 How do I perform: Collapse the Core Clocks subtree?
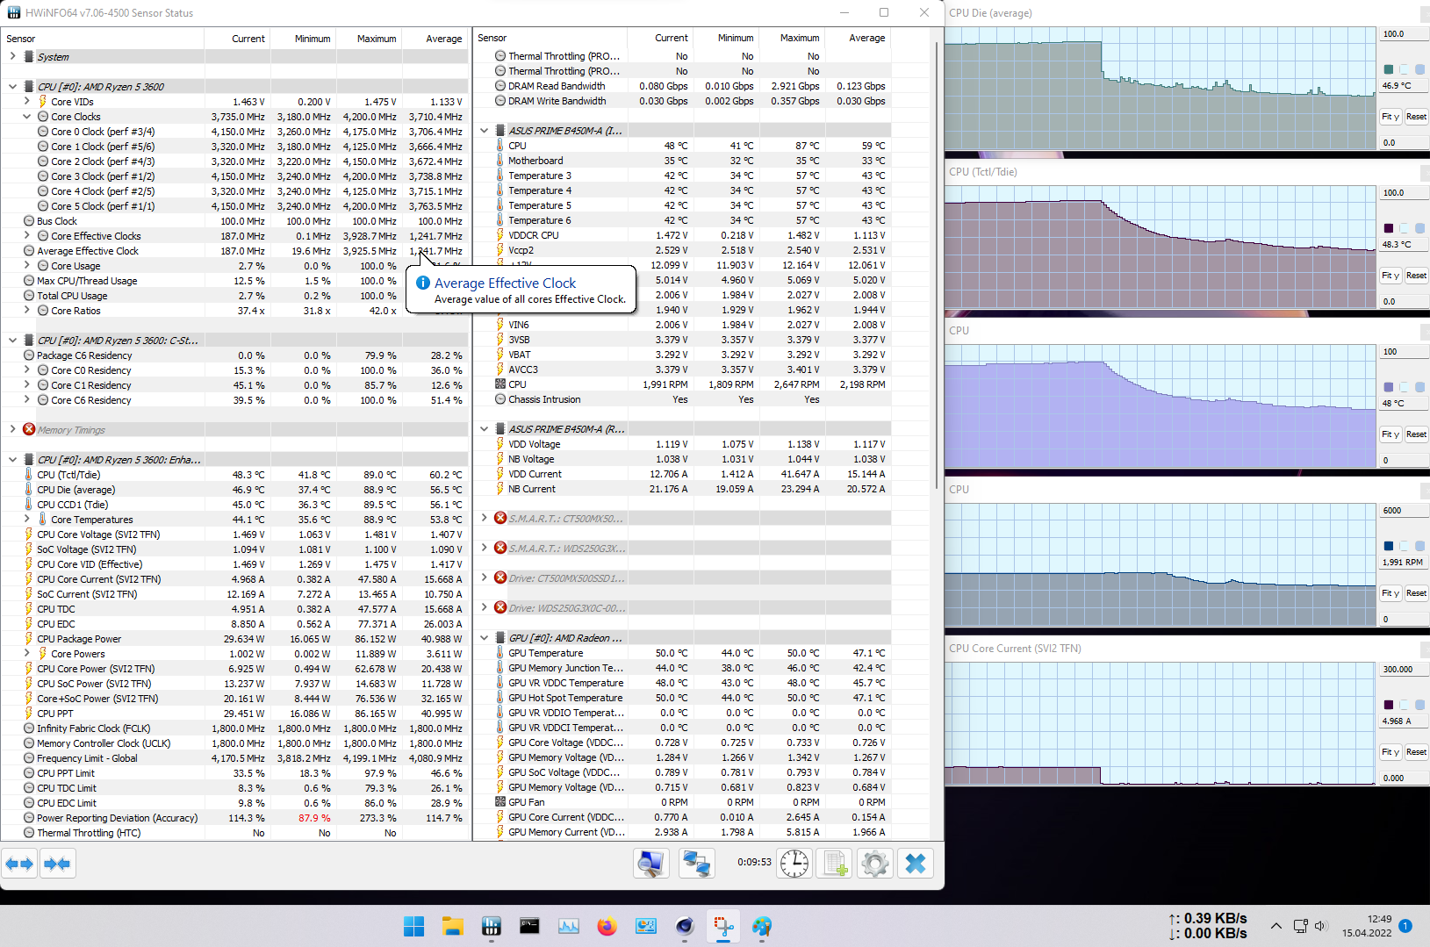pos(26,117)
